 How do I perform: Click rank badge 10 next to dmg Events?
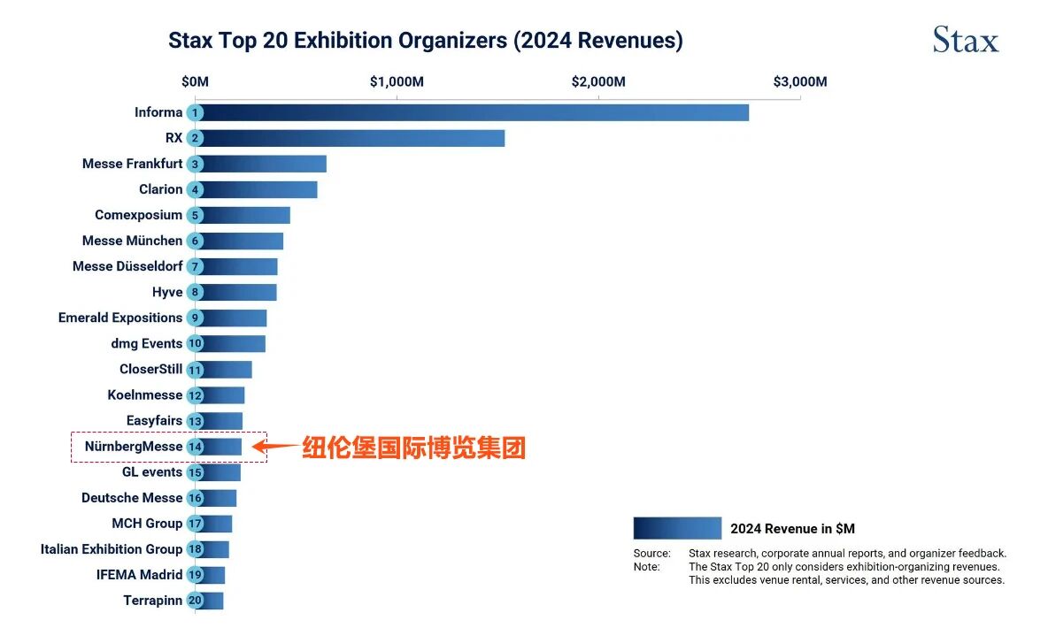195,343
